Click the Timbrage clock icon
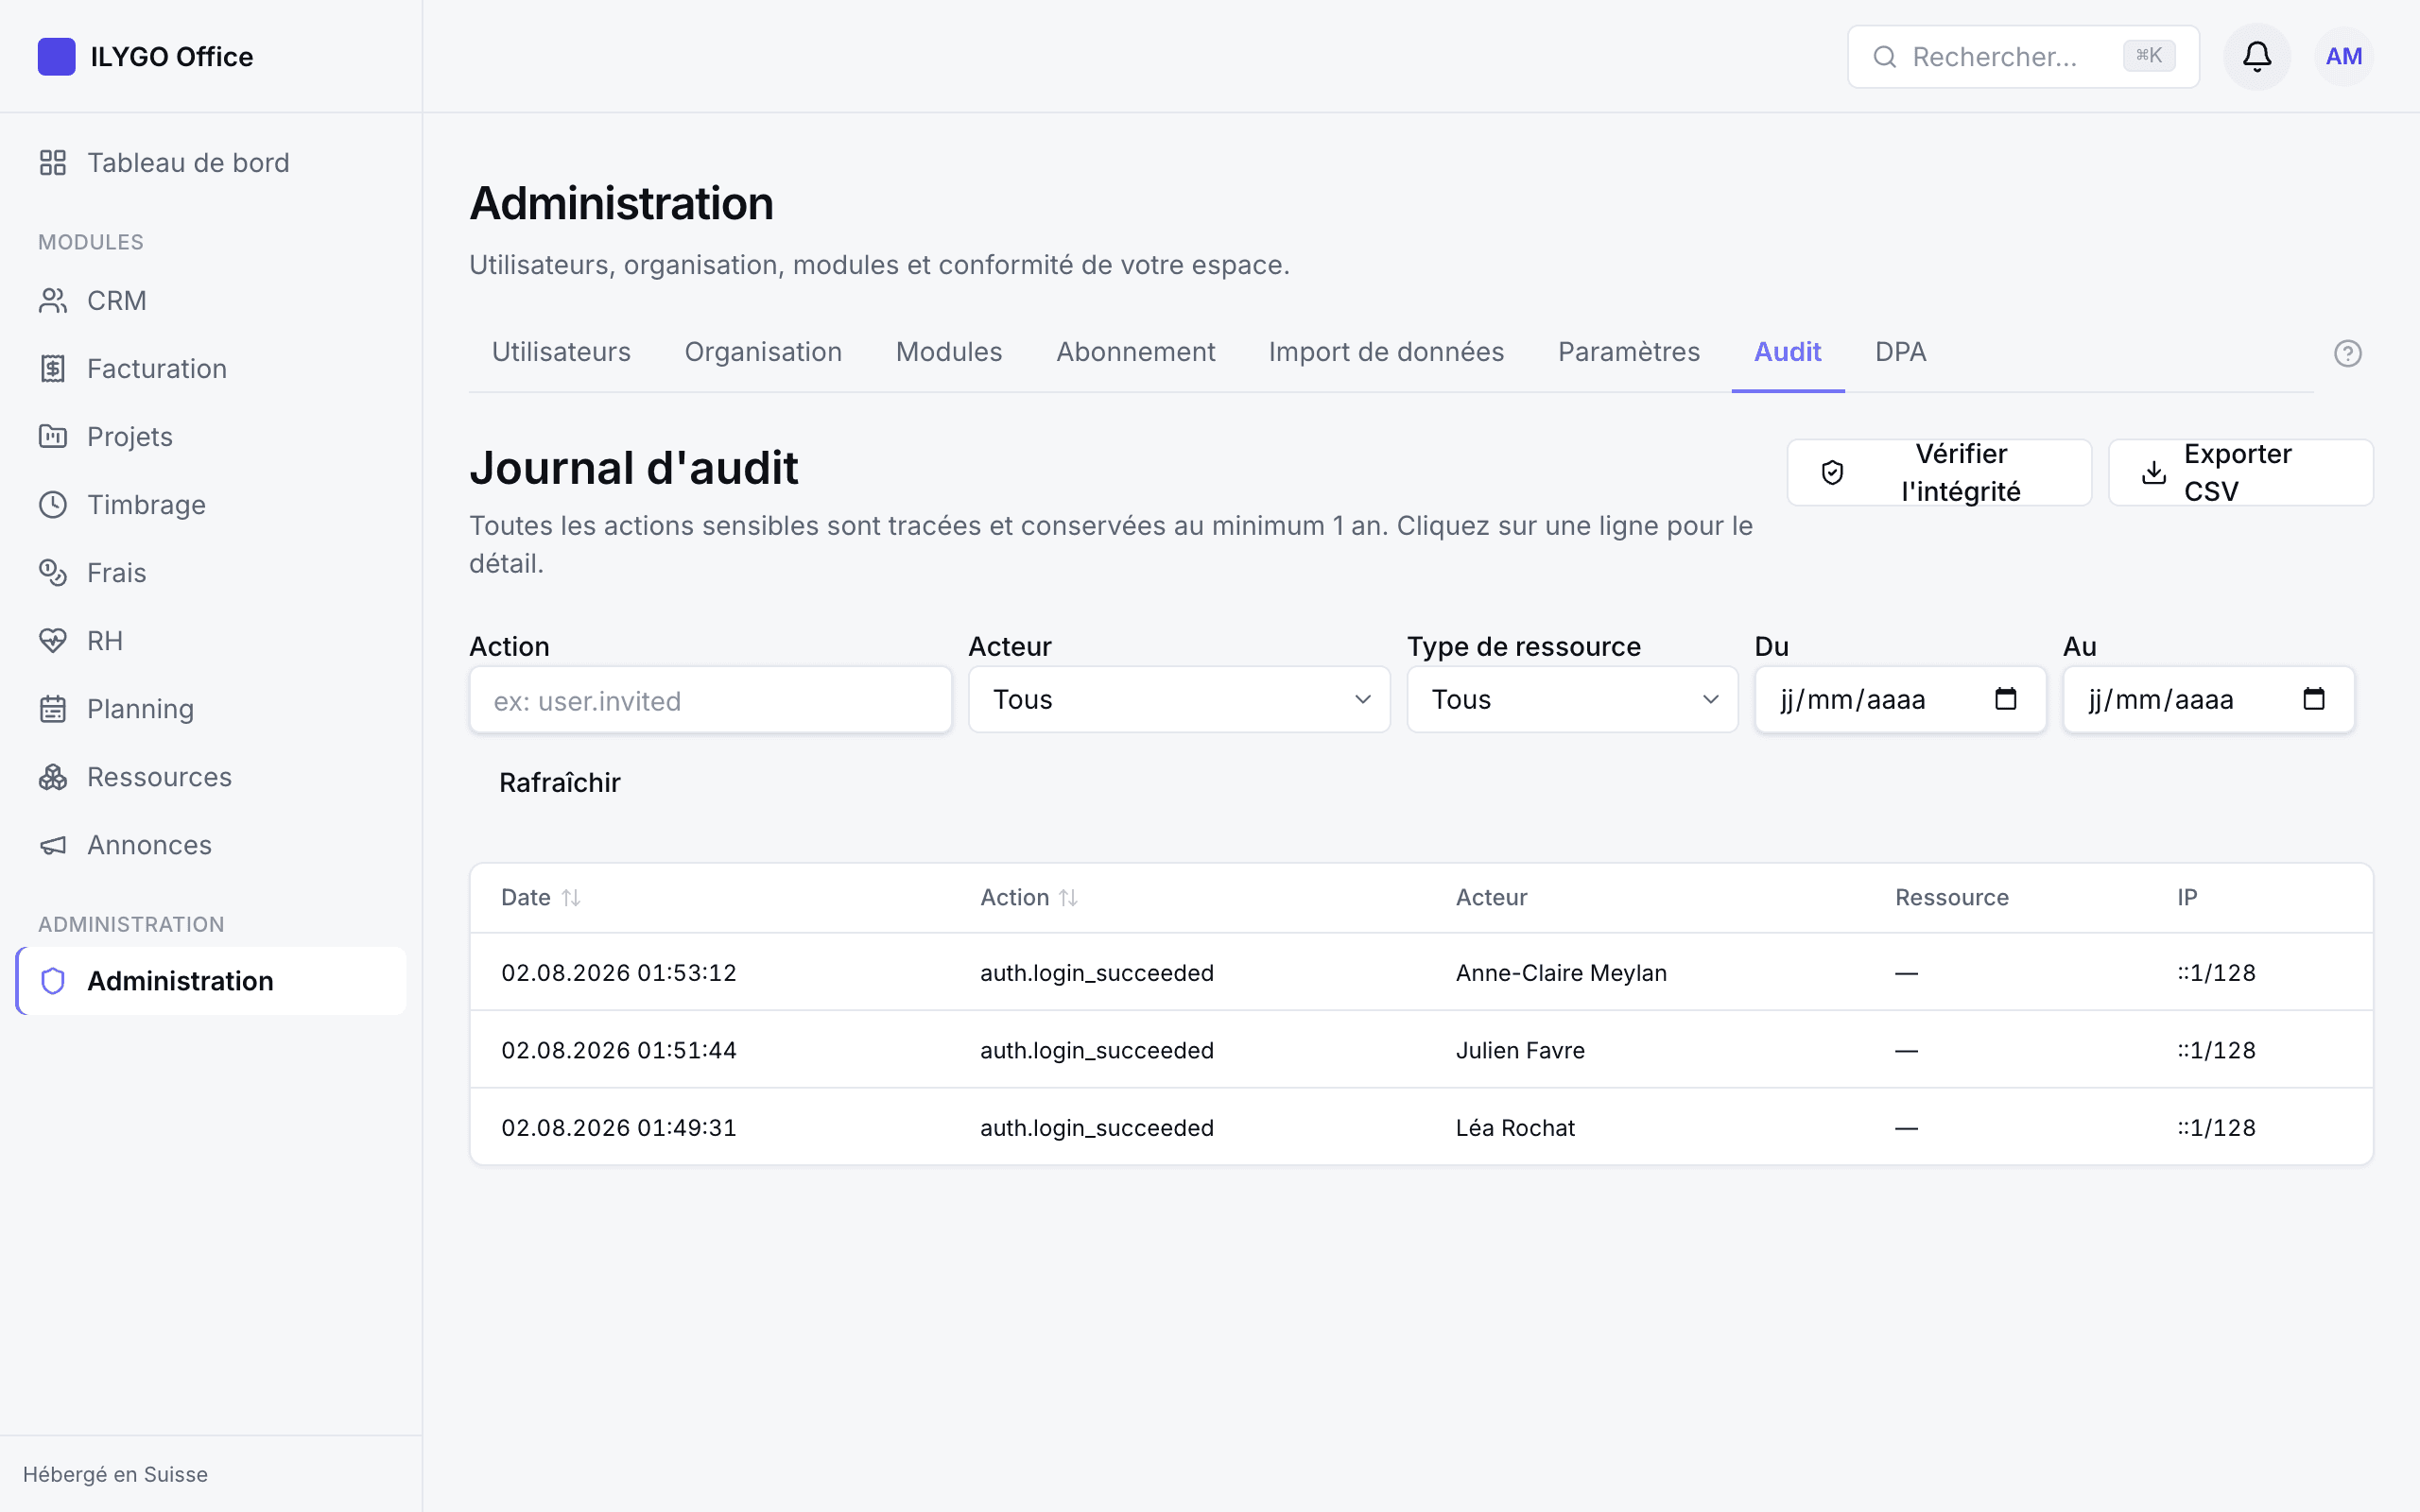 53,504
